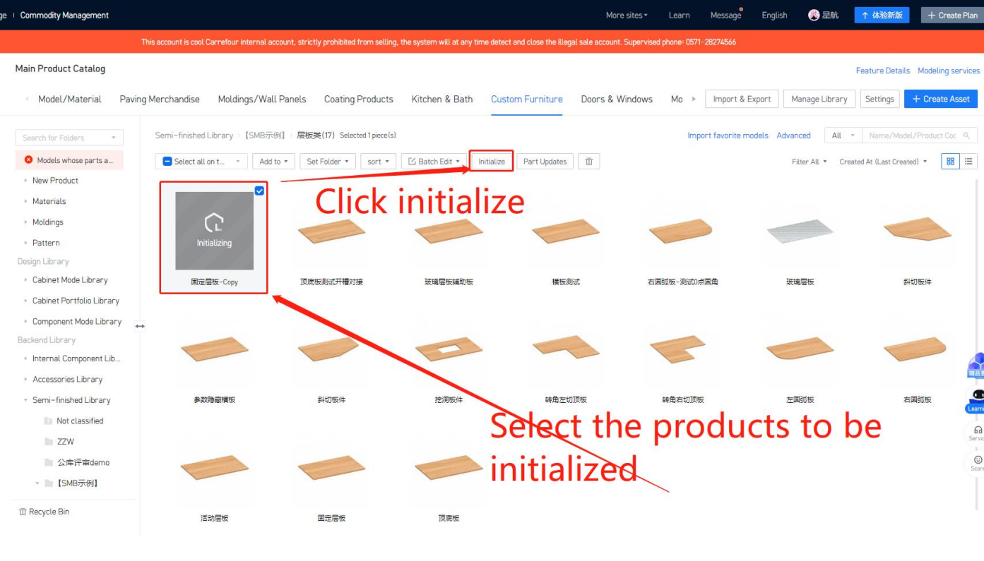This screenshot has width=984, height=561.
Task: Expand the Moldings folder
Action: coord(26,222)
